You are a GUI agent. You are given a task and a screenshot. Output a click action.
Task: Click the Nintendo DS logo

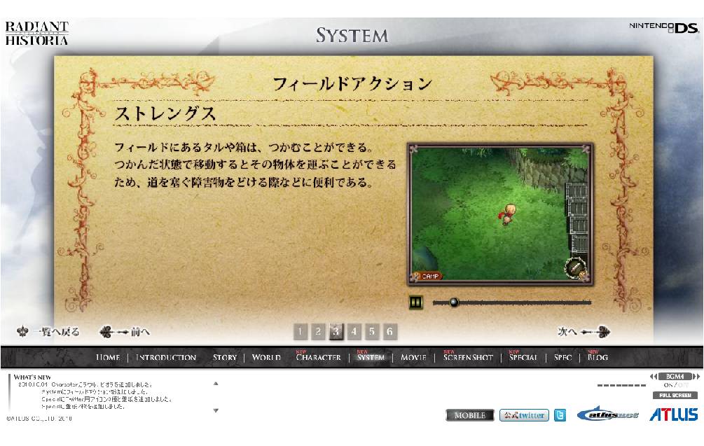point(664,28)
